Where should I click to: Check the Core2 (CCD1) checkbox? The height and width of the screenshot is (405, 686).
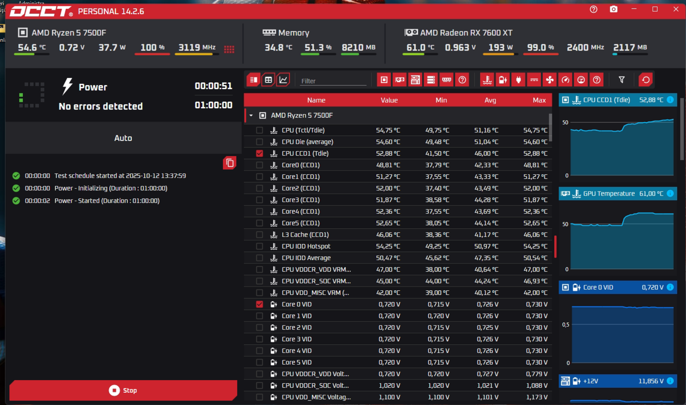coord(260,188)
